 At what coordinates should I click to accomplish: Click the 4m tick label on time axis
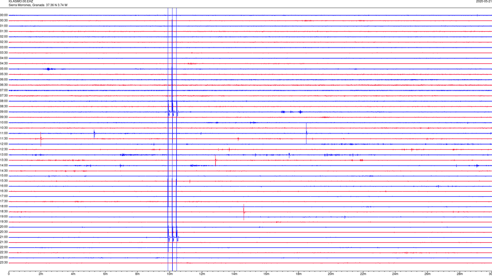point(73,274)
